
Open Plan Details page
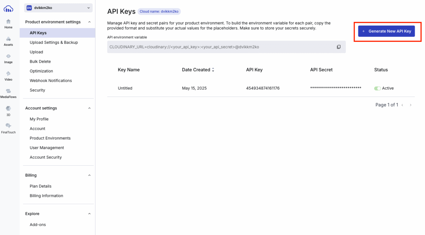41,186
